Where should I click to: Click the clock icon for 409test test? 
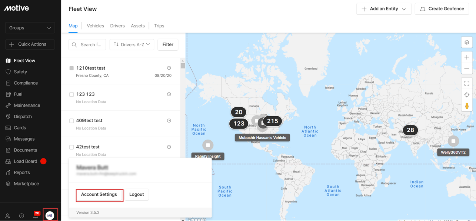(169, 121)
